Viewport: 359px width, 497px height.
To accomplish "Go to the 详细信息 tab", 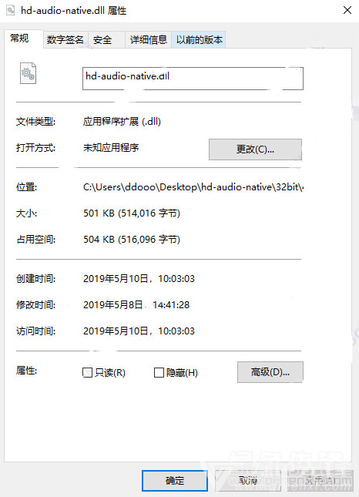I will coord(148,40).
